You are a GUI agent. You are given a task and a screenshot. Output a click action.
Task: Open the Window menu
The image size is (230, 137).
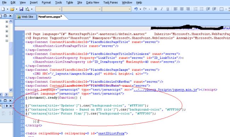click(127, 2)
